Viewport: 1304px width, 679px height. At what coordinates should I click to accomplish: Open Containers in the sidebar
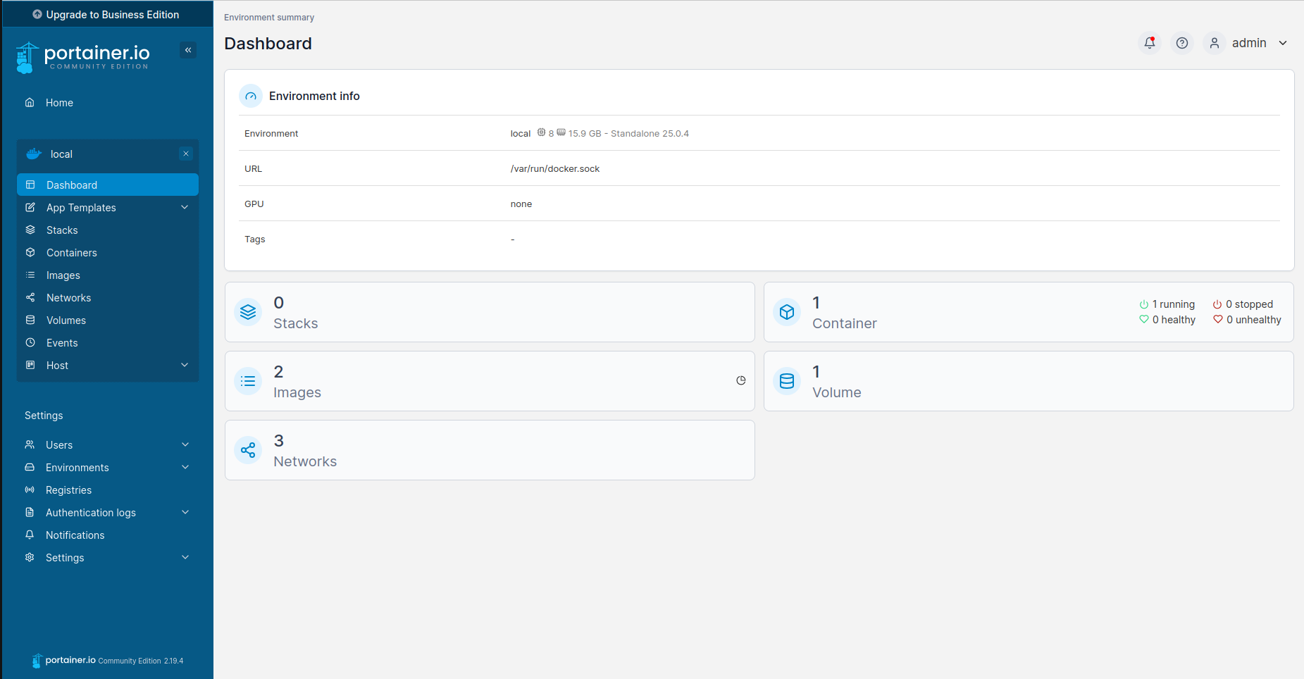71,253
